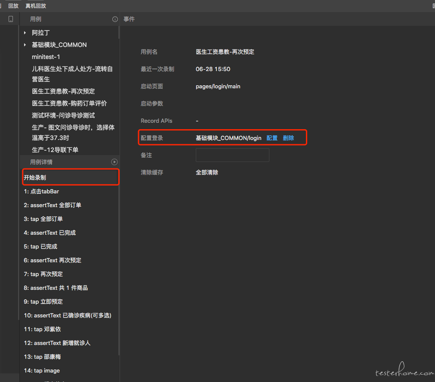
Task: Click the 删除 link for login config
Action: [288, 138]
